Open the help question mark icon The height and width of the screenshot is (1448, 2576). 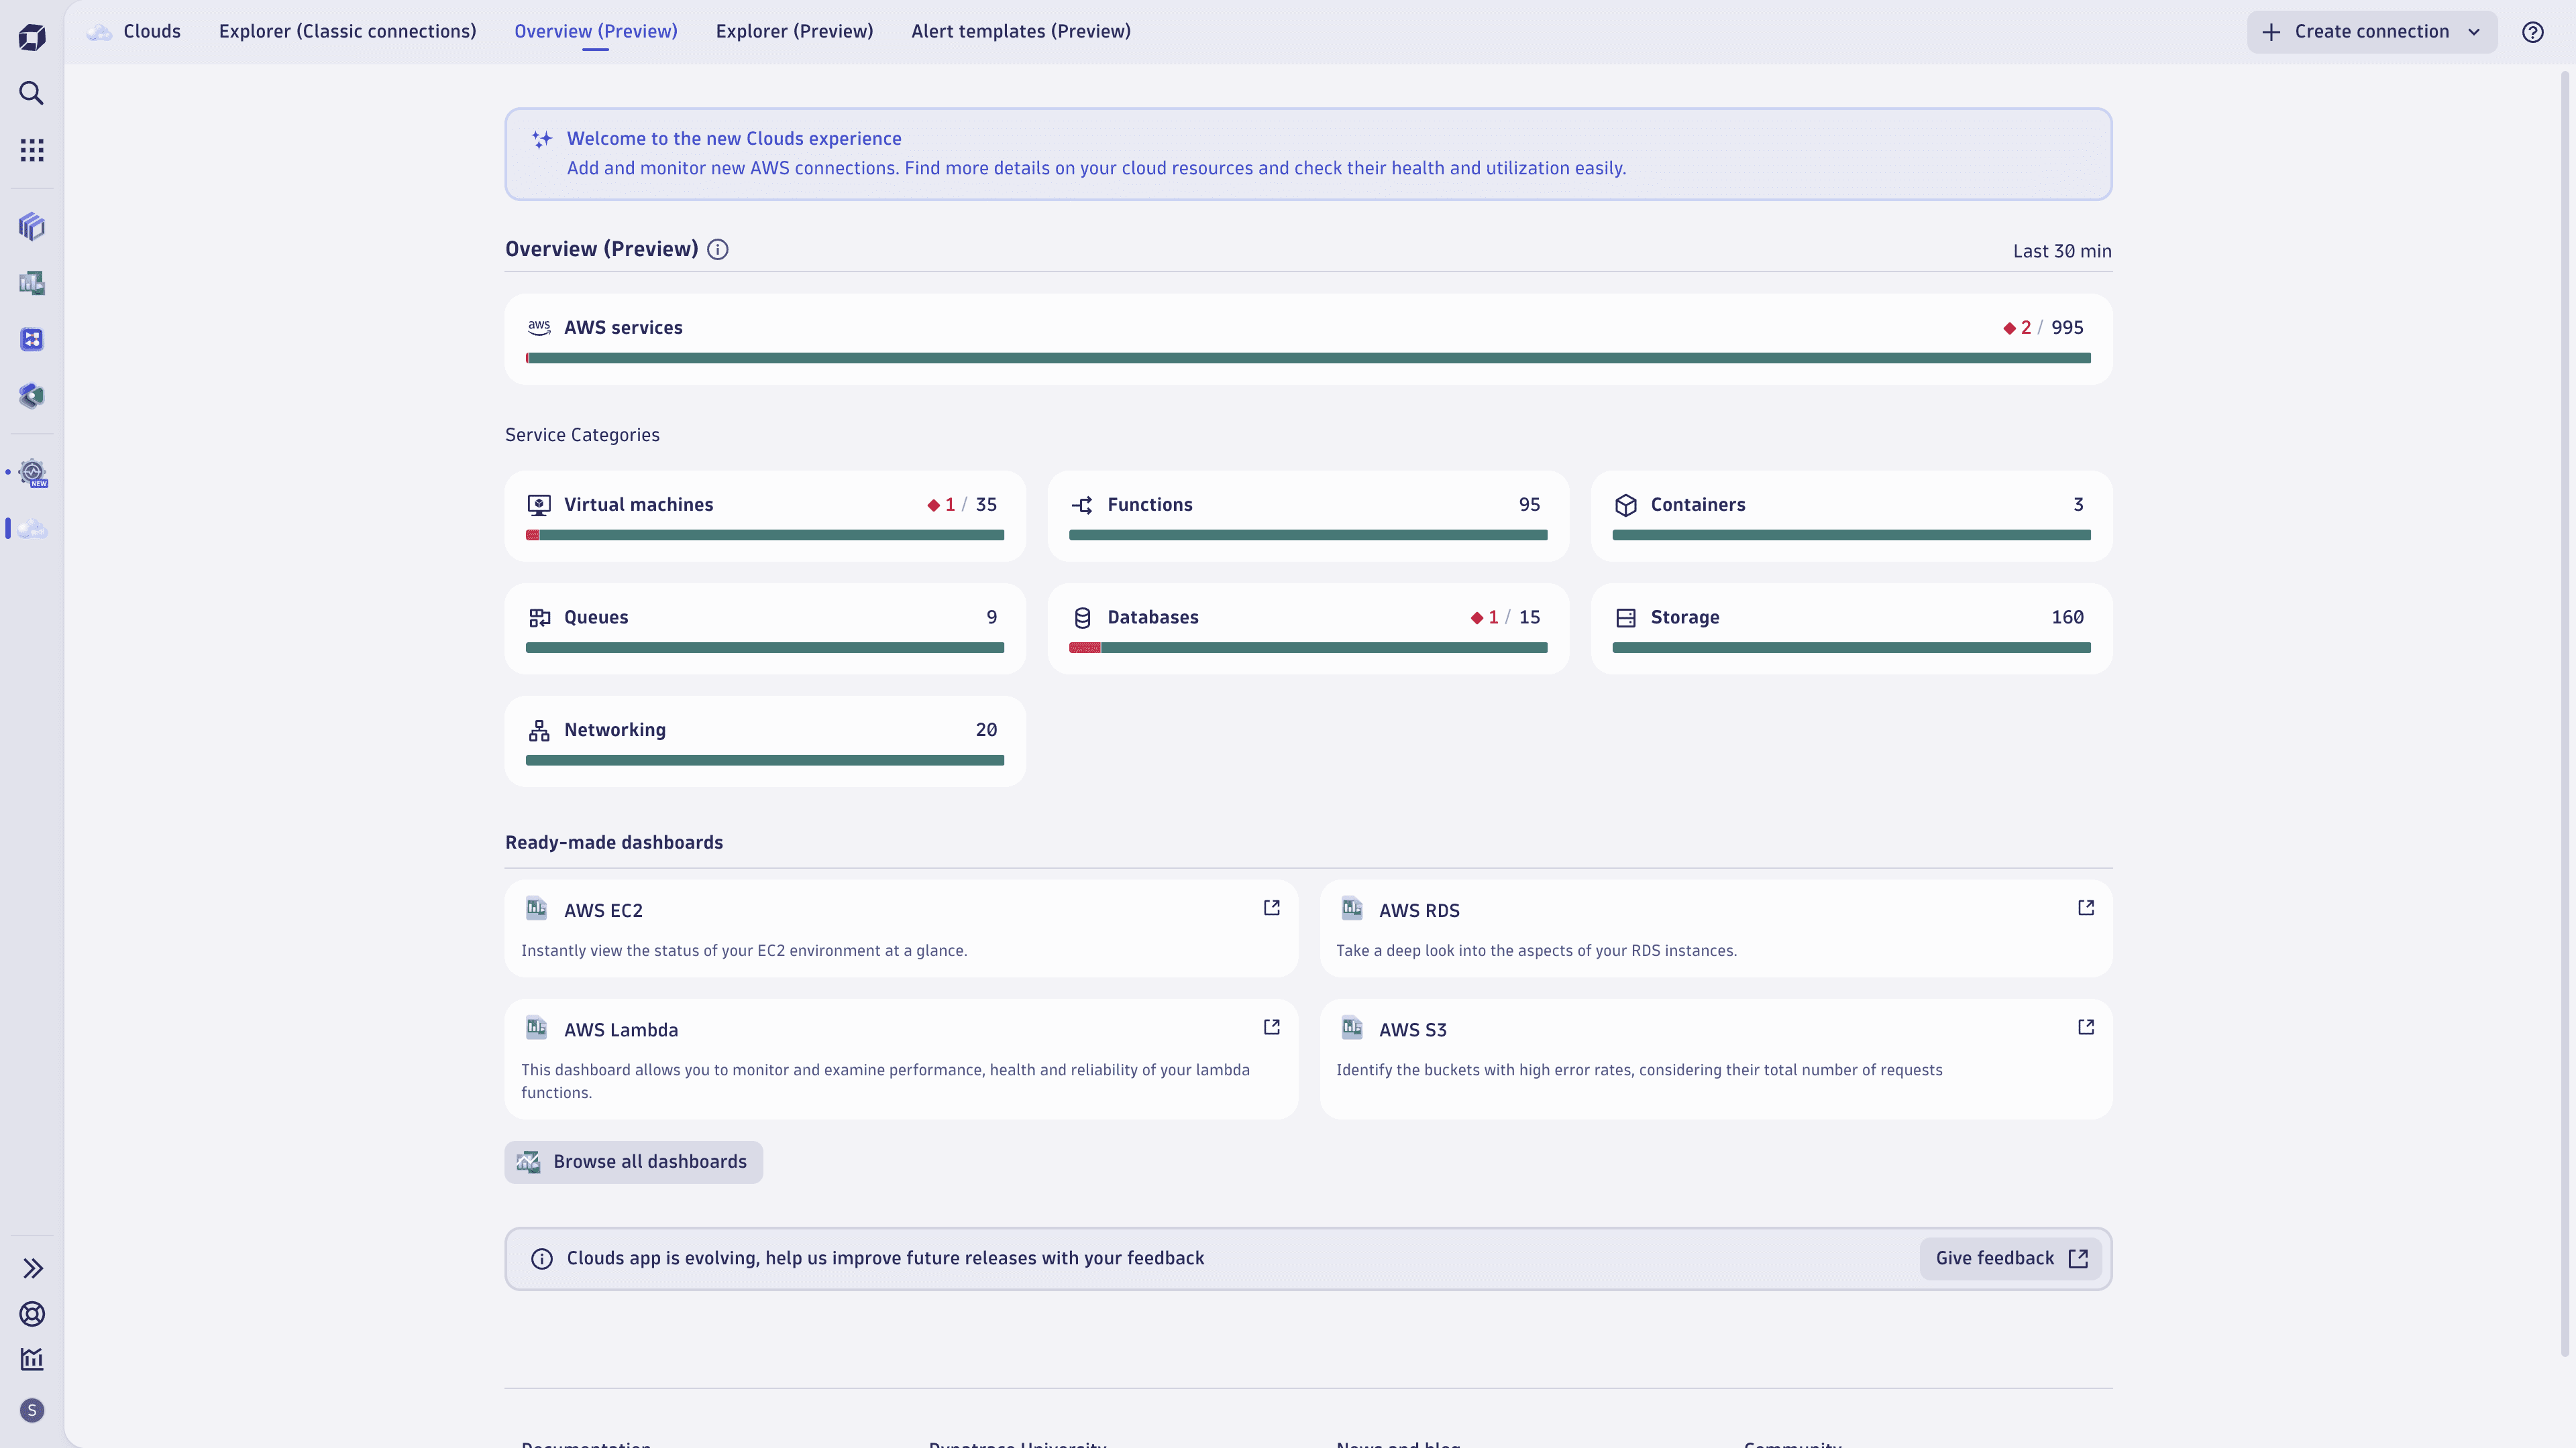[x=2532, y=32]
